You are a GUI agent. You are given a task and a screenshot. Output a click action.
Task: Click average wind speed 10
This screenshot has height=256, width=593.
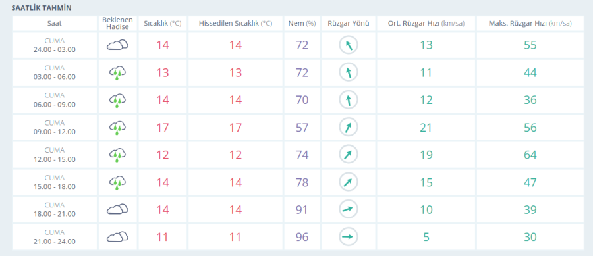(426, 209)
